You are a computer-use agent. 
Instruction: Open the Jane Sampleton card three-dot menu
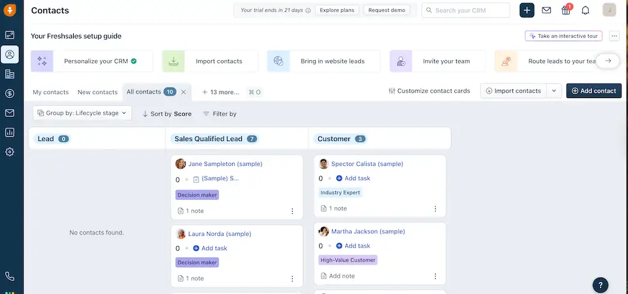[x=292, y=211]
